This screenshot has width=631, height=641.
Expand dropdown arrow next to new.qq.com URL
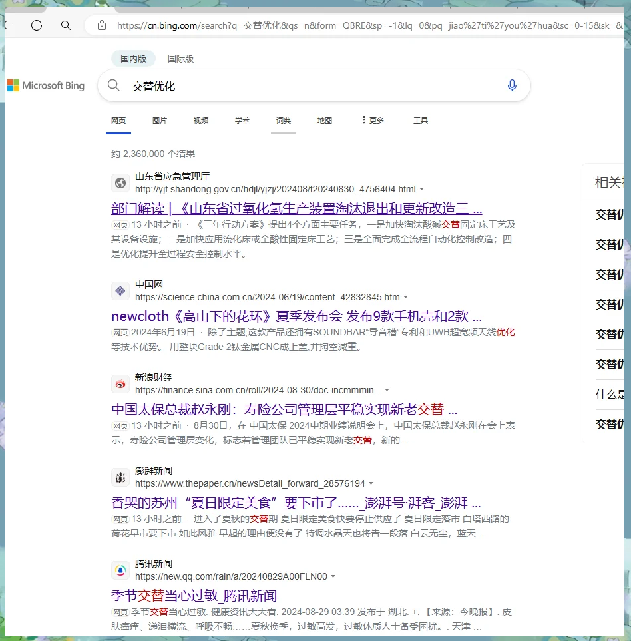pos(333,576)
